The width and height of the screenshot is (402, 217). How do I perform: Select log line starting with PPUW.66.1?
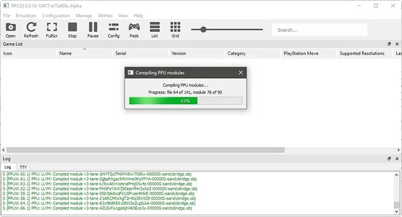coord(98,208)
